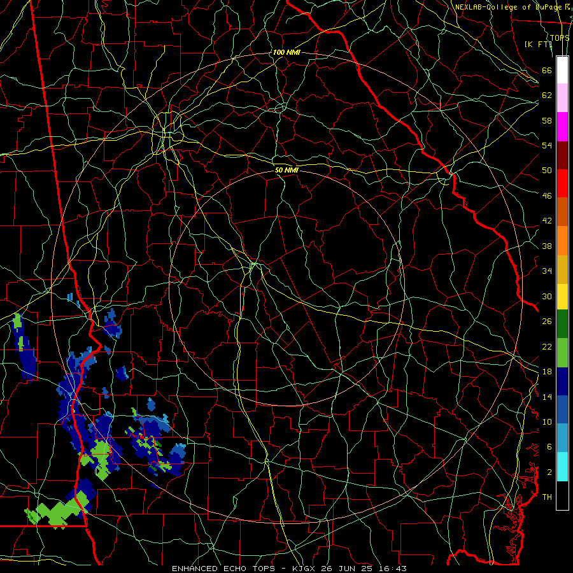Click the 66 value on the legend
The height and width of the screenshot is (573, 573).
coord(547,70)
